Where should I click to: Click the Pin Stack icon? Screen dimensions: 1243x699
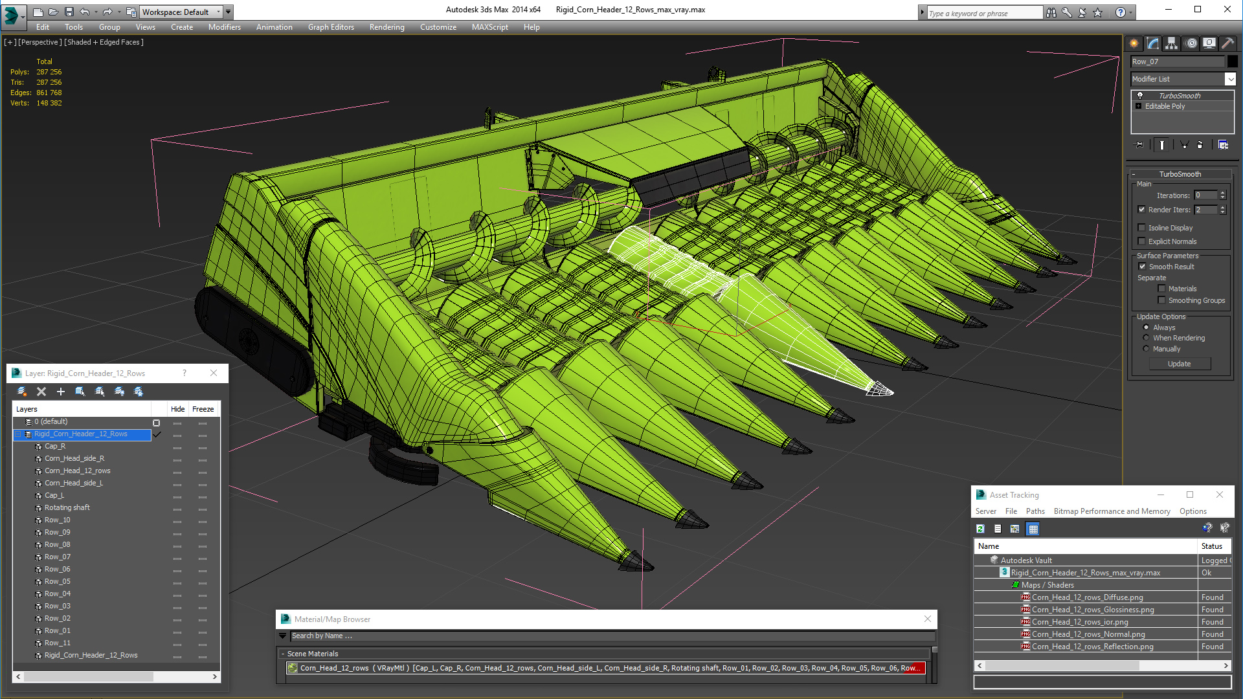point(1139,145)
